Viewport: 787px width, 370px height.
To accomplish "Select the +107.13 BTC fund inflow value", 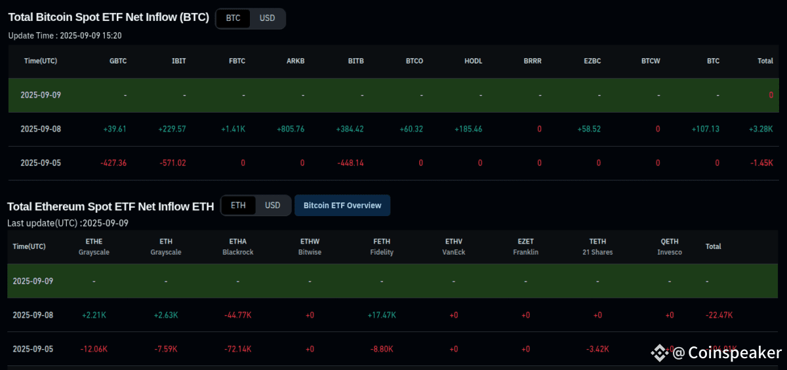I will click(x=705, y=129).
